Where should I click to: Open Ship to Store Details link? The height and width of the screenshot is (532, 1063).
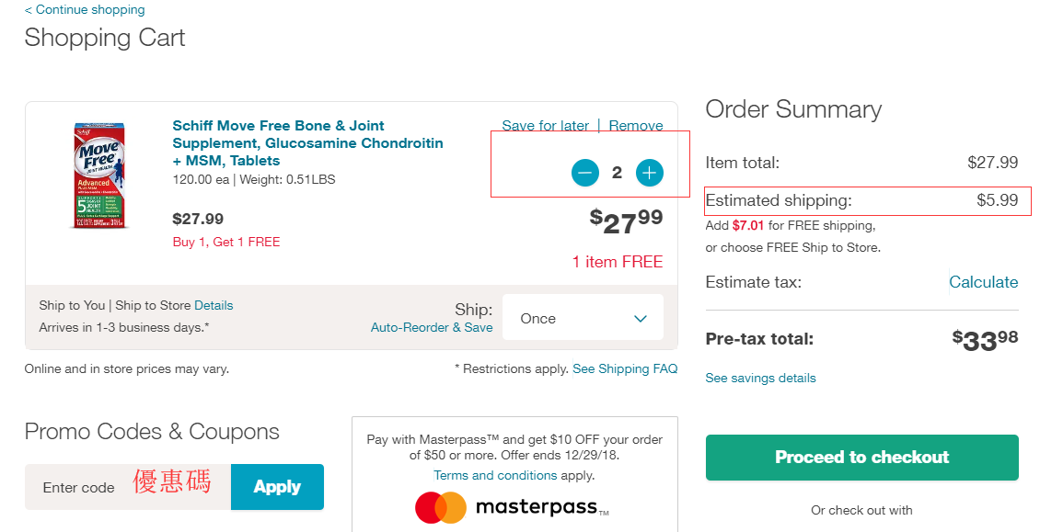click(214, 305)
